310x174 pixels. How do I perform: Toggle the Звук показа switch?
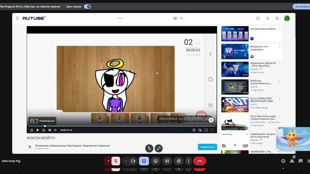pyautogui.click(x=87, y=6)
